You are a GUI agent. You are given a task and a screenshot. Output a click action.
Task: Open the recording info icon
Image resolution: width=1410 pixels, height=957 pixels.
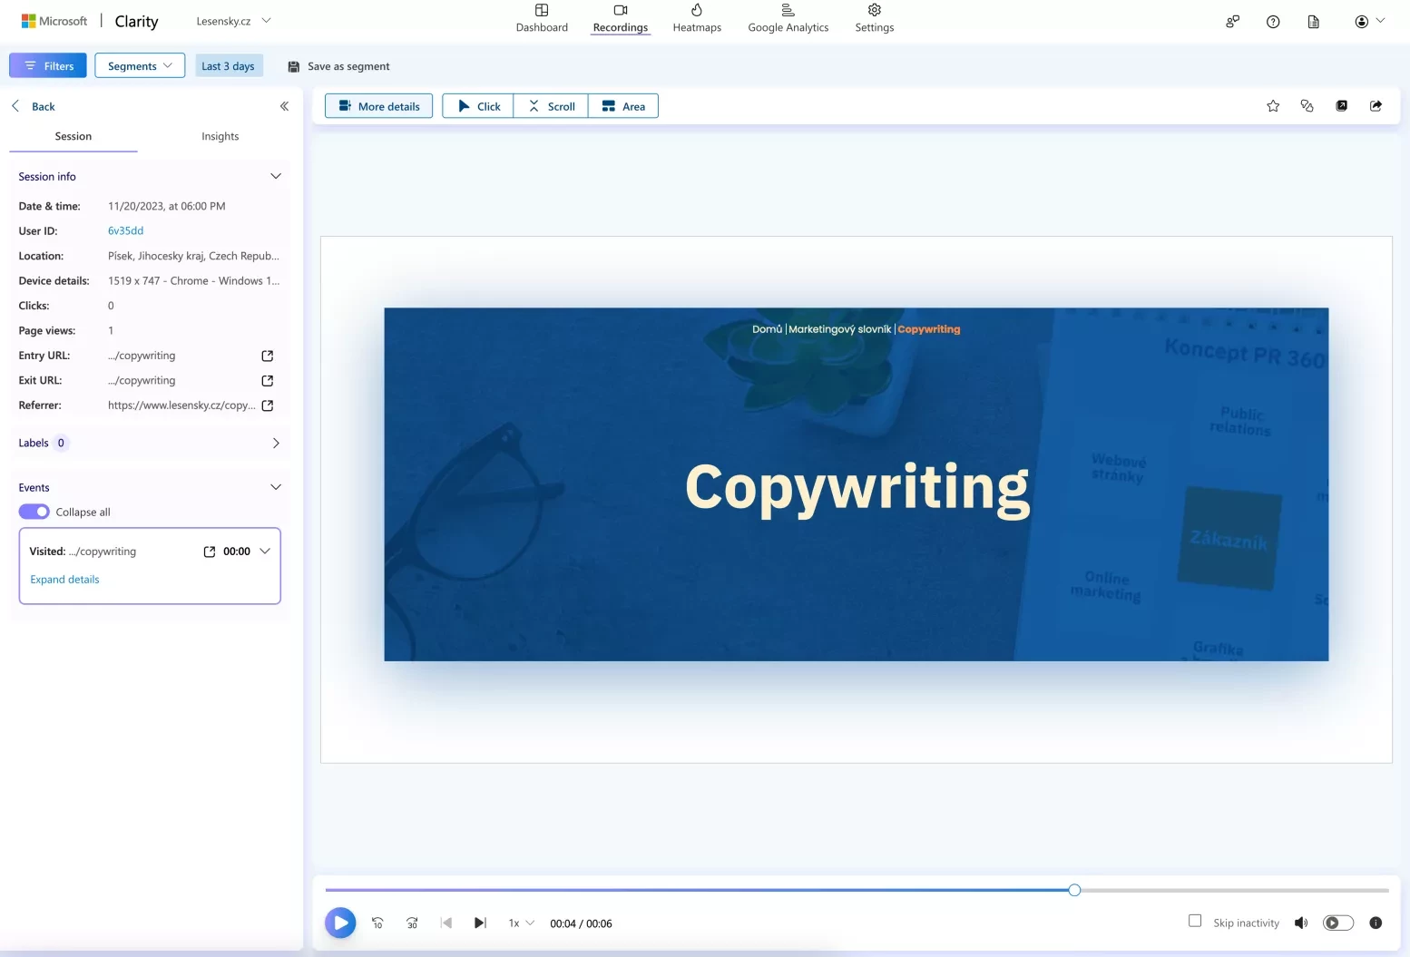pyautogui.click(x=1376, y=923)
